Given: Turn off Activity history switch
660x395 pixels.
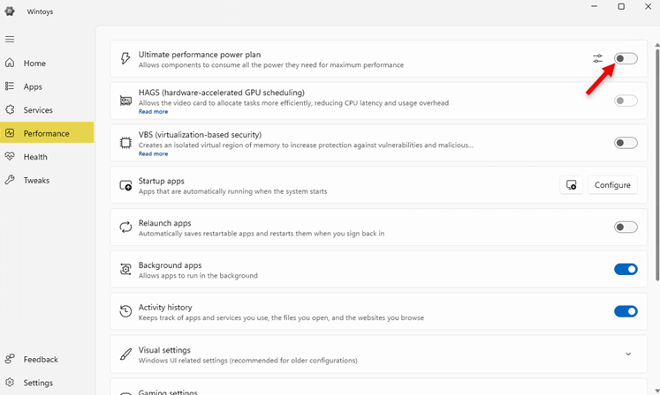Looking at the screenshot, I should 626,311.
